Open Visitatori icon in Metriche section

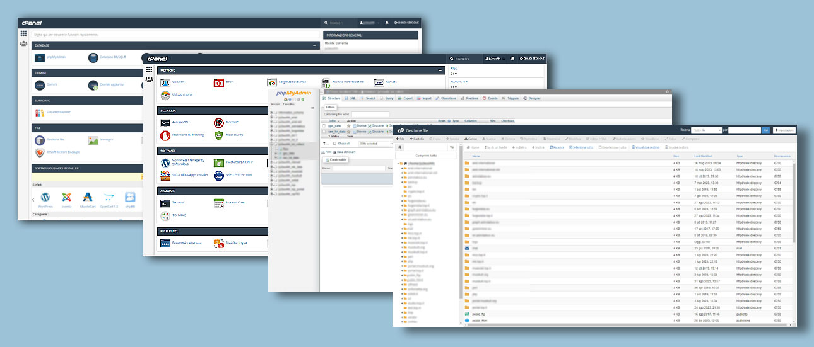click(x=165, y=82)
